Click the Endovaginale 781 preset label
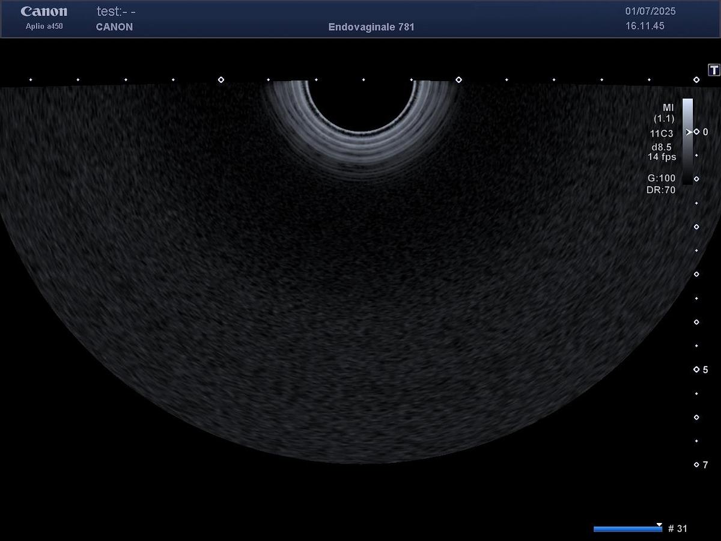Screen dimensions: 721x541 371,27
